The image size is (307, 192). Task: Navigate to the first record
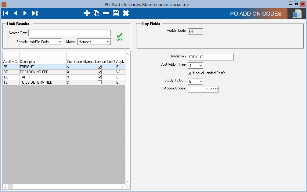tap(5, 13)
